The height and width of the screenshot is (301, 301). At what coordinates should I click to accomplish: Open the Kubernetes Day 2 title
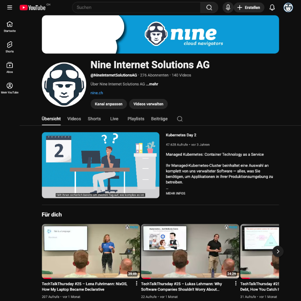(x=181, y=135)
